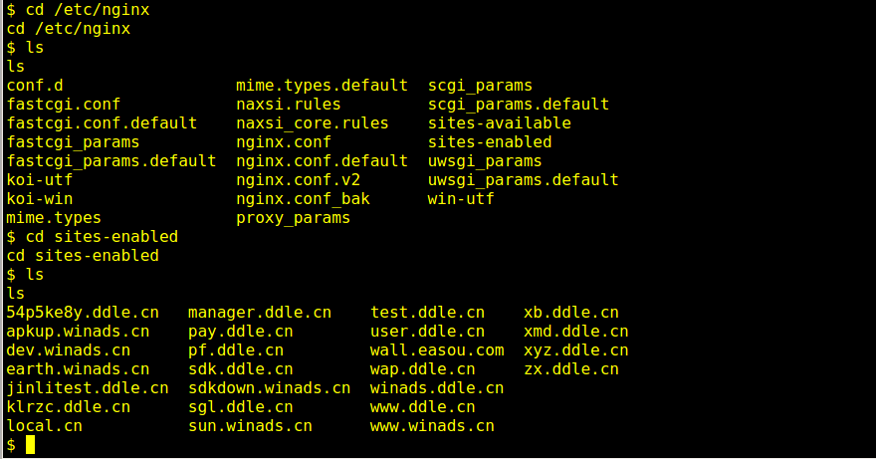Click the wall.easou.com site file
This screenshot has height=459, width=876.
coord(437,350)
